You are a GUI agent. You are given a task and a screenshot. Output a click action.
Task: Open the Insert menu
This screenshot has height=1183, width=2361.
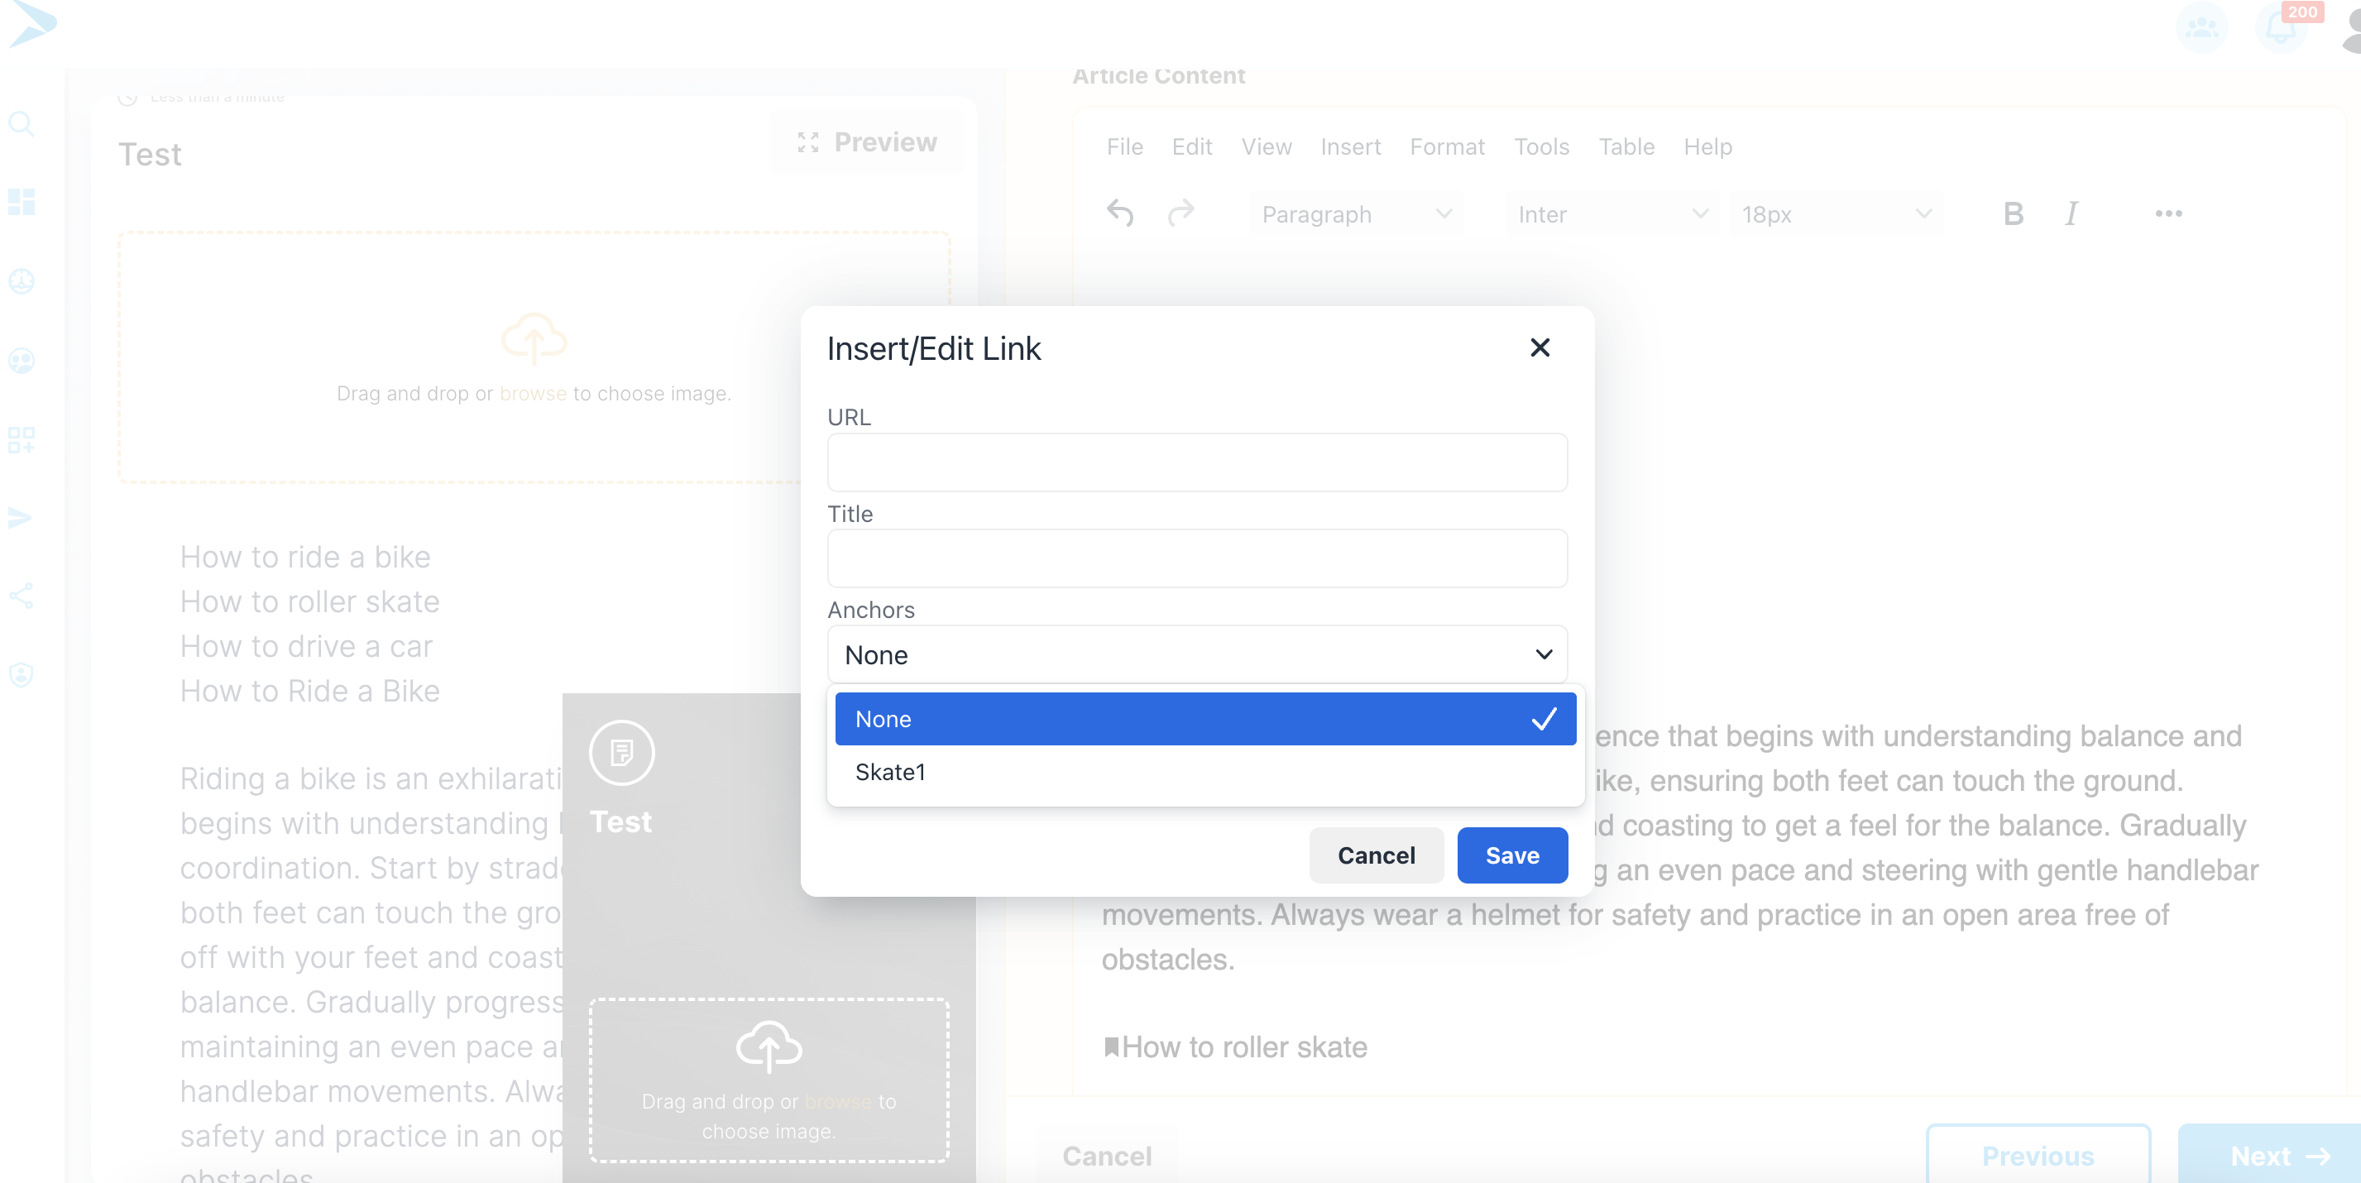[x=1350, y=146]
